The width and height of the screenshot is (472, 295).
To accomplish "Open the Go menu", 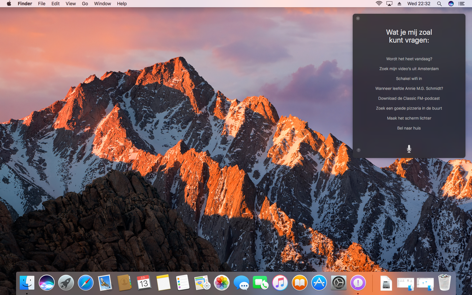I will [x=85, y=4].
